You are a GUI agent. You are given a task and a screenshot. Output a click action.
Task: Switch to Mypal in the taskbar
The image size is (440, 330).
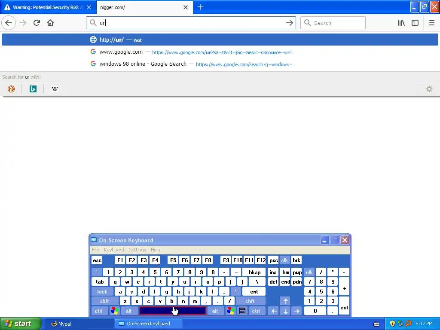[x=79, y=324]
